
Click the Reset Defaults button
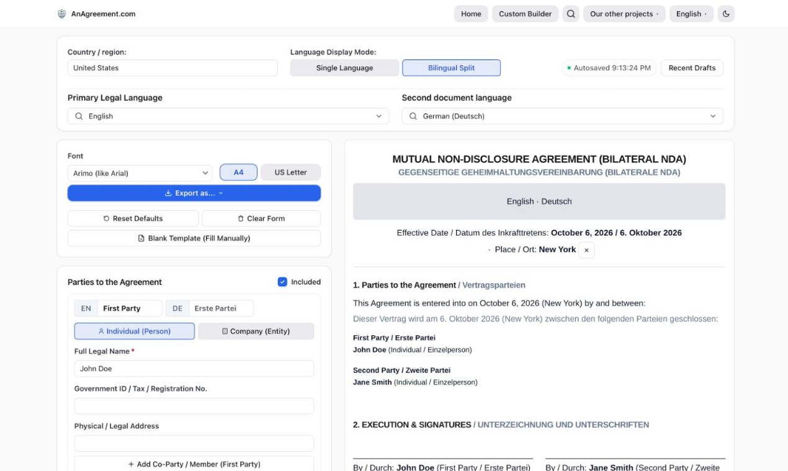tap(133, 218)
